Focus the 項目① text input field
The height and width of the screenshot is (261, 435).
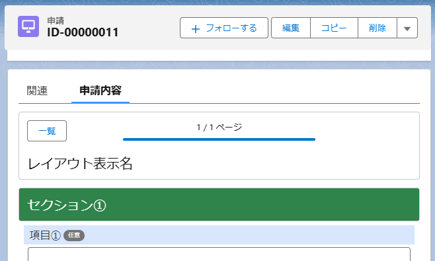219,254
